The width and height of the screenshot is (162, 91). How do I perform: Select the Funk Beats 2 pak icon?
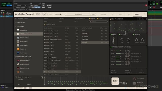18,45
